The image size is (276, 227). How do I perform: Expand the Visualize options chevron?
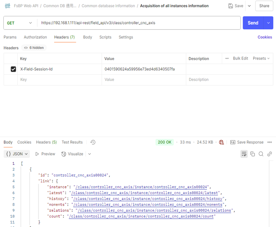click(89, 154)
